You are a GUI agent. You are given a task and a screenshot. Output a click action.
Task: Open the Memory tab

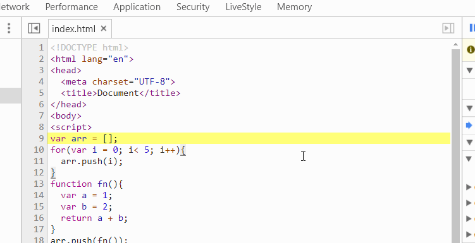click(x=294, y=7)
